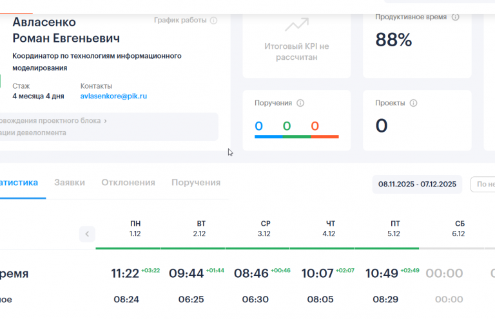495x319 pixels.
Task: Click the Стаж value 4 месяца 4 дня
Action: click(38, 96)
